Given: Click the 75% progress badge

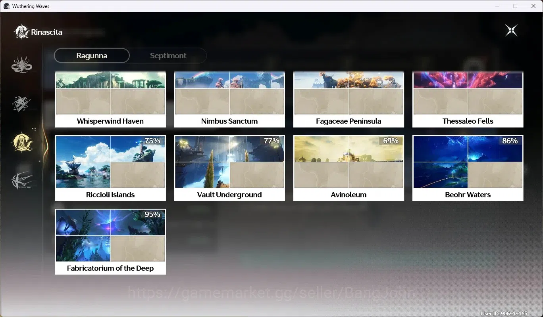Looking at the screenshot, I should 152,141.
